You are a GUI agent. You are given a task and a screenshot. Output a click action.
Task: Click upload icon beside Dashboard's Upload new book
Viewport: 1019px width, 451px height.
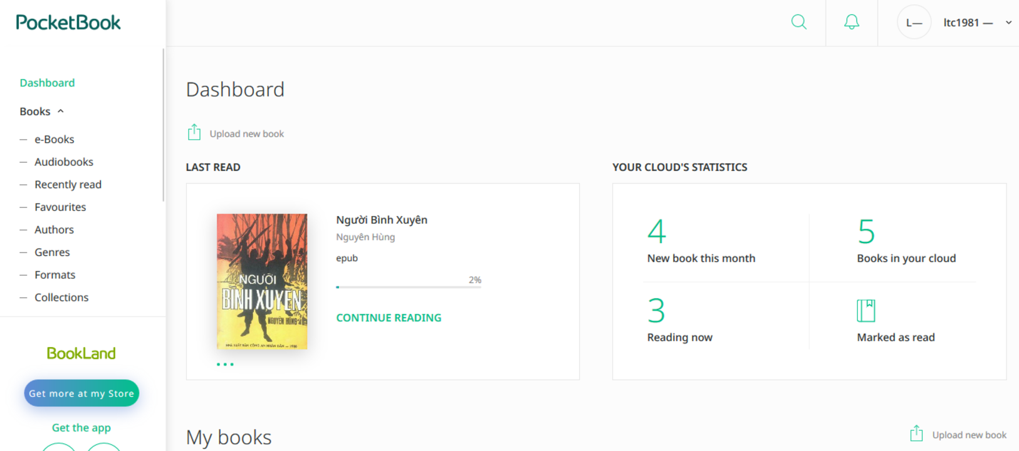(194, 132)
